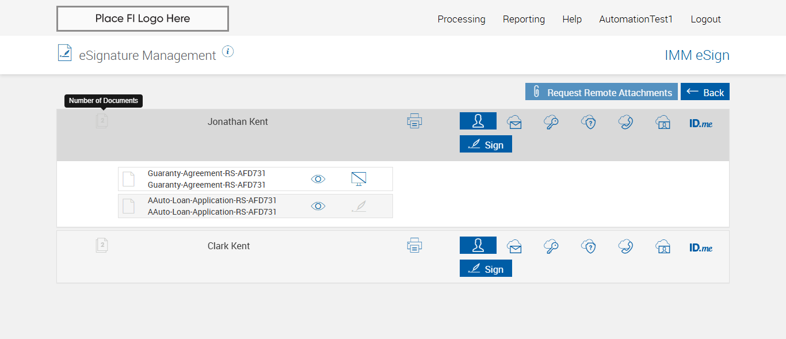This screenshot has width=786, height=339.
Task: Click the print icon in Jonathan Kent's row
Action: (x=414, y=121)
